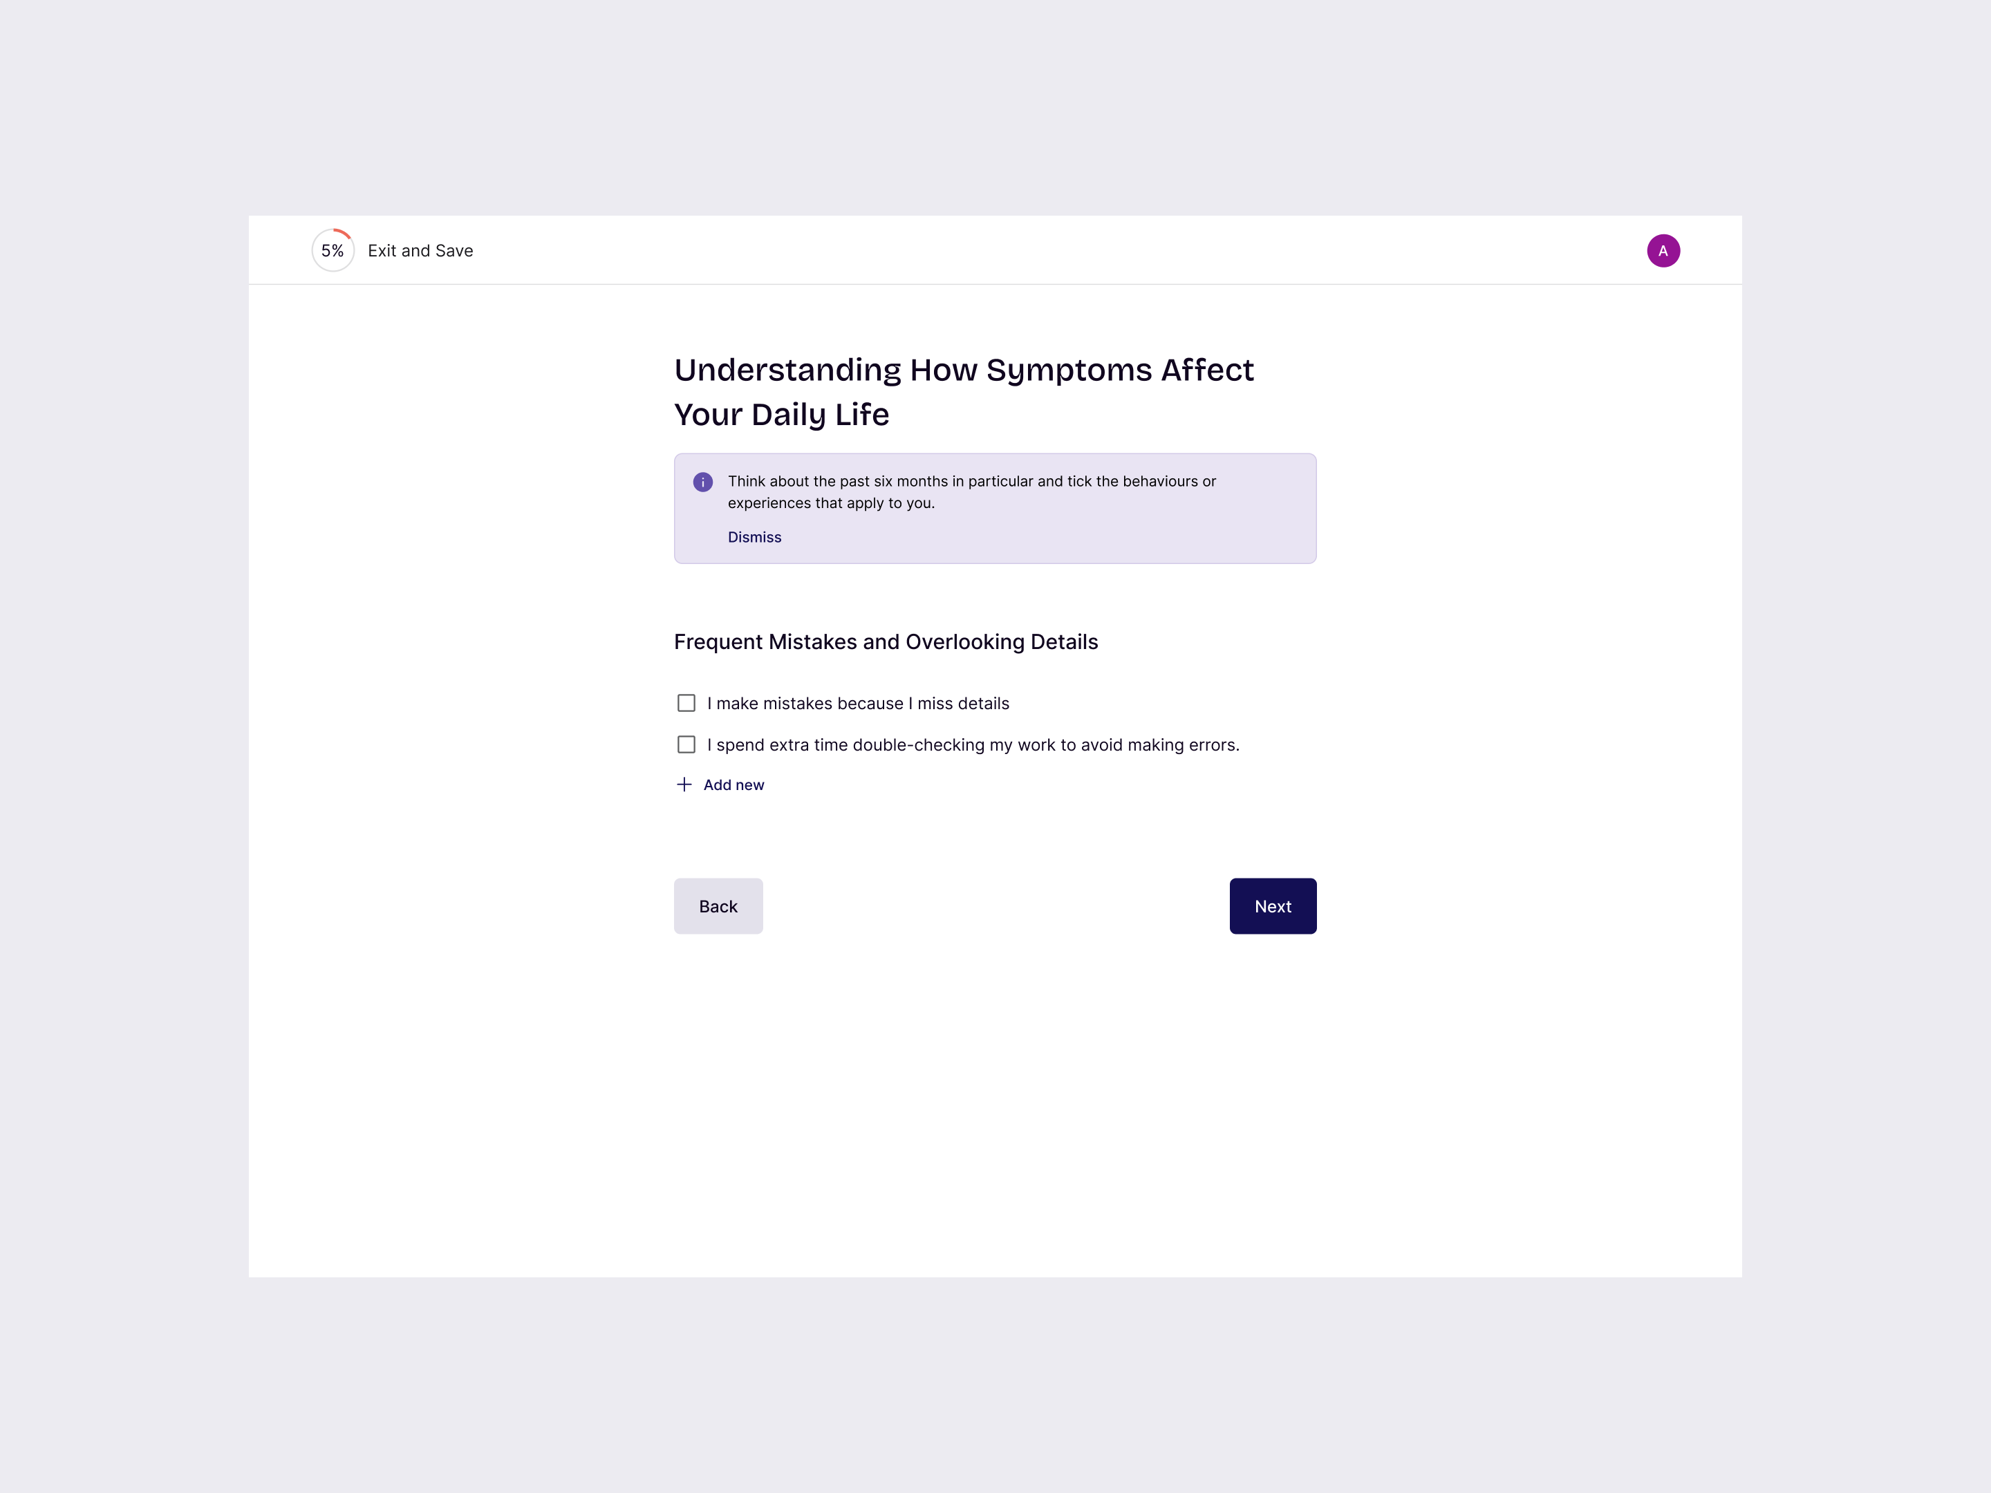
Task: Check 'I make mistakes because I miss details'
Action: tap(686, 703)
